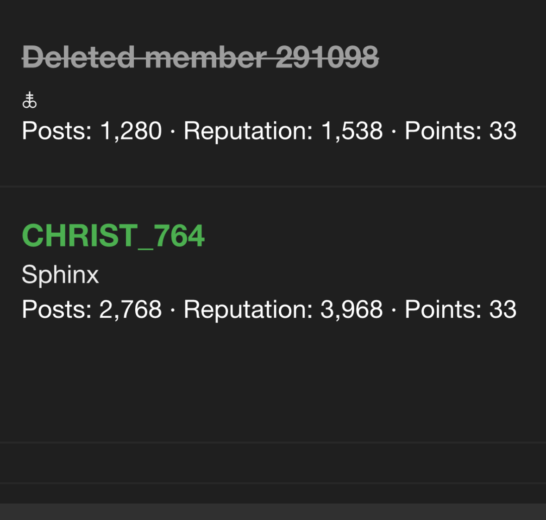Screen dimensions: 546x520
Task: Click the lighter gray bar at the page bottom
Action: click(x=273, y=512)
